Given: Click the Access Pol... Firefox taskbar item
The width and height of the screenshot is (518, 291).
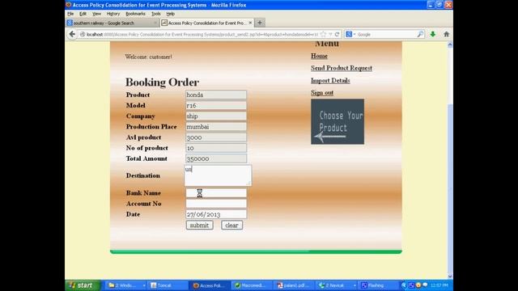Looking at the screenshot, I should coord(210,285).
